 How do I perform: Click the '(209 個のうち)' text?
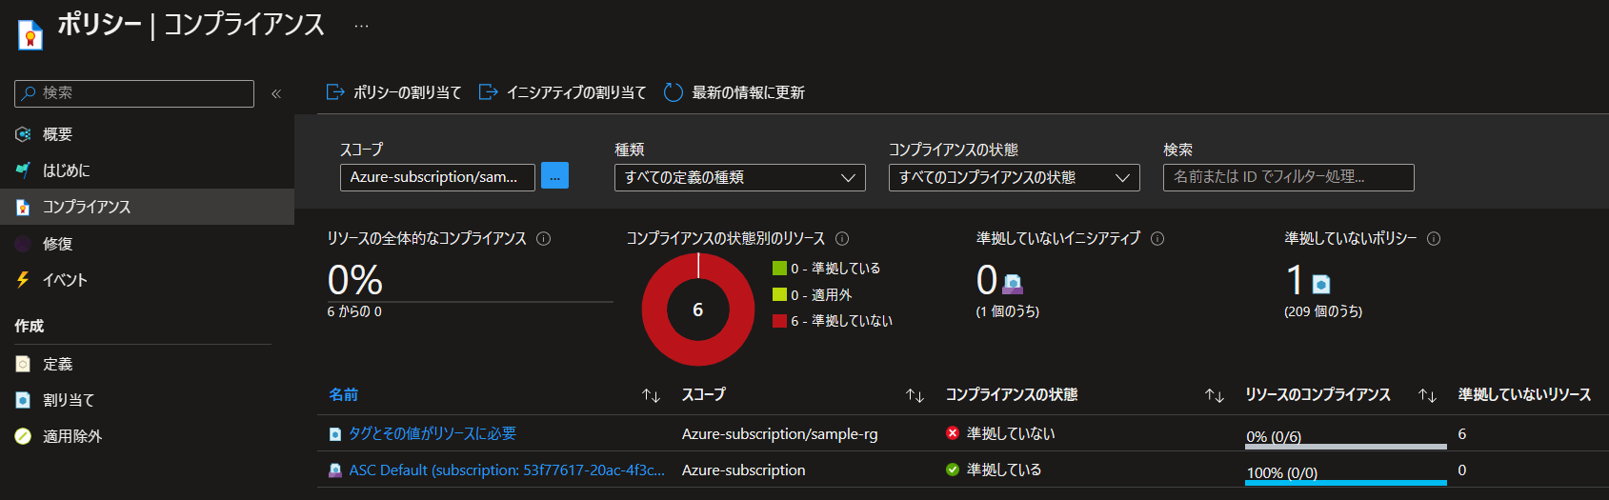pyautogui.click(x=1323, y=311)
